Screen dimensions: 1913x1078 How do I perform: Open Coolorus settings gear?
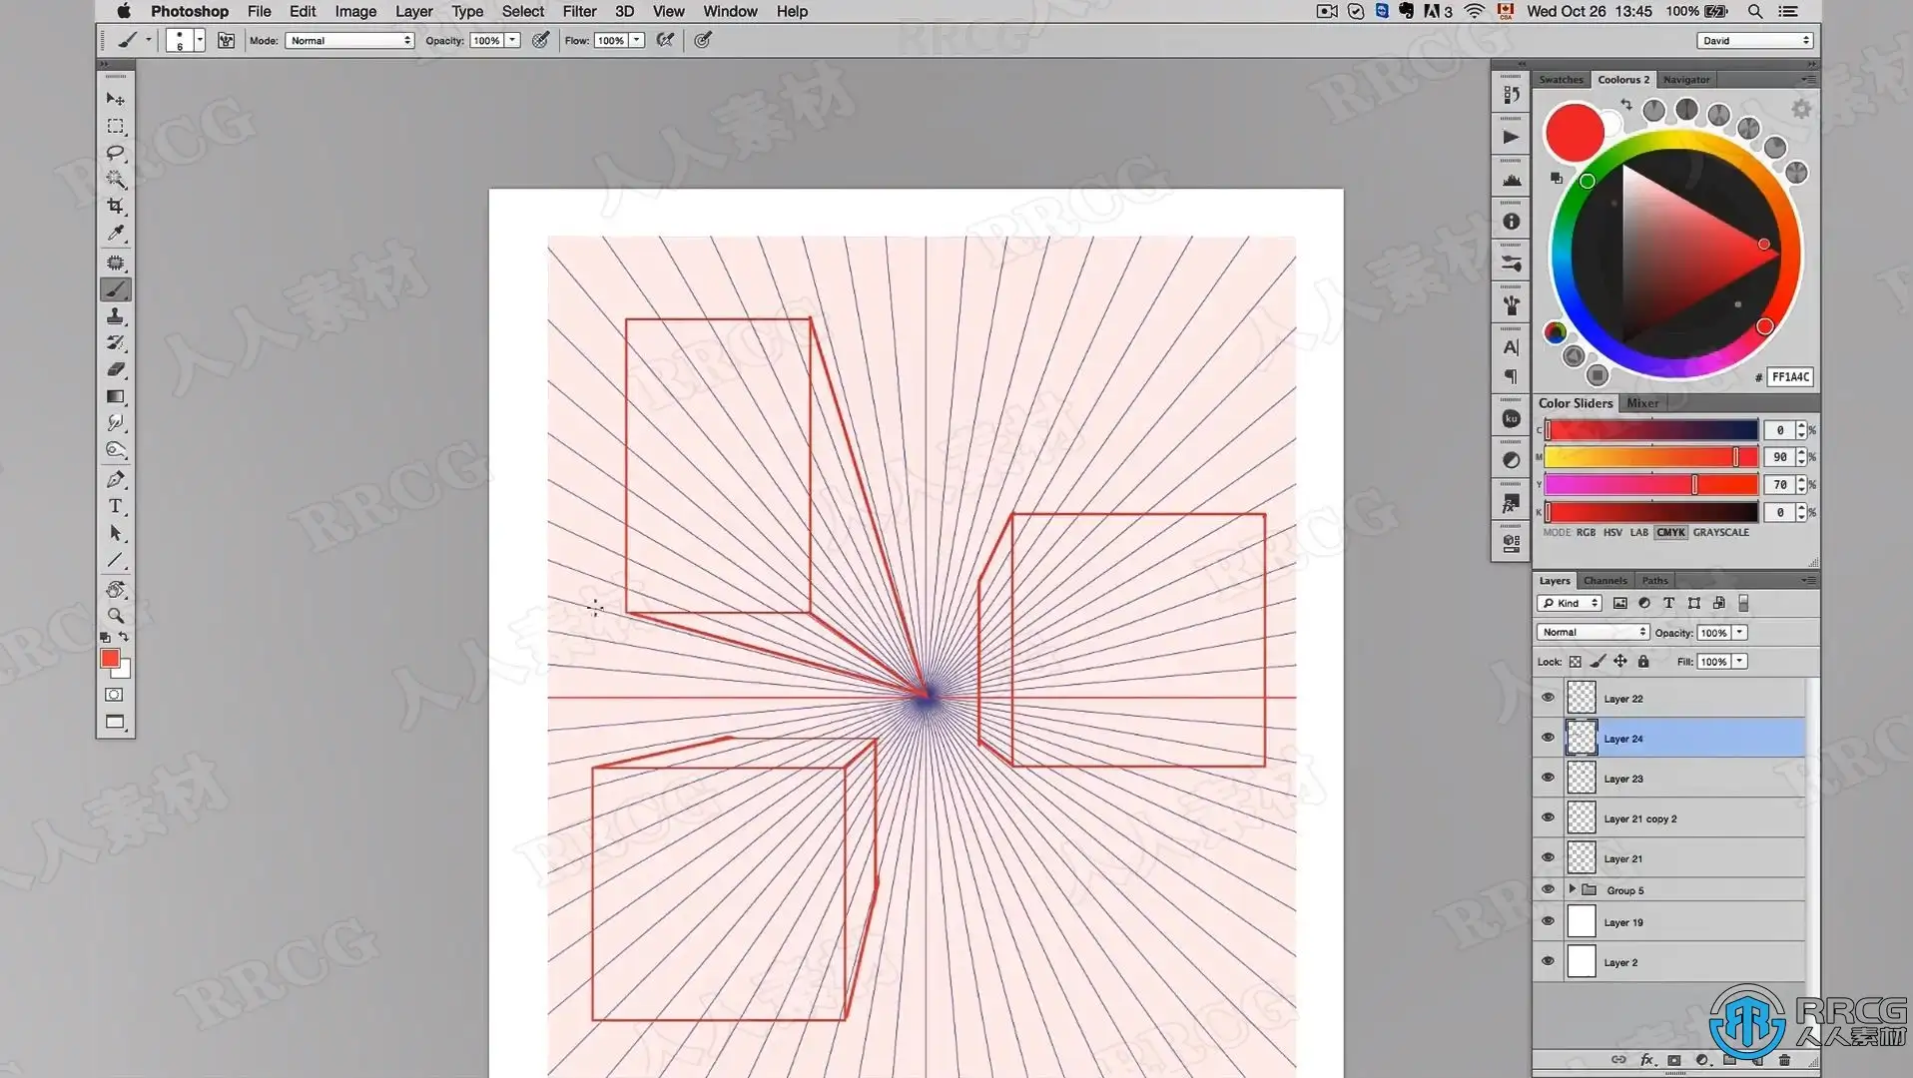tap(1801, 109)
